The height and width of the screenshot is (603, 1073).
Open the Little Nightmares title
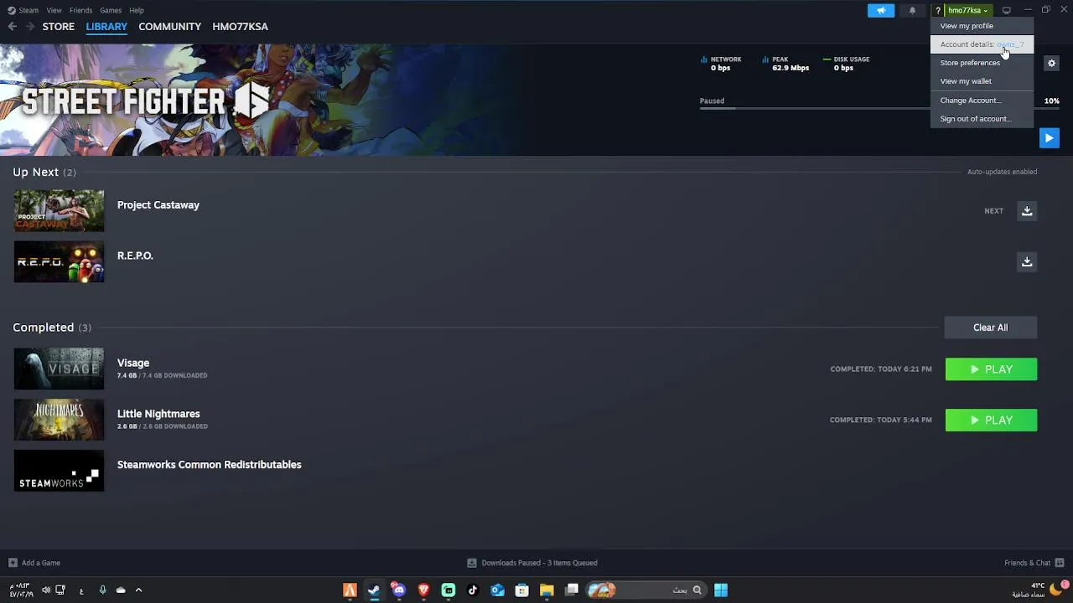[158, 414]
